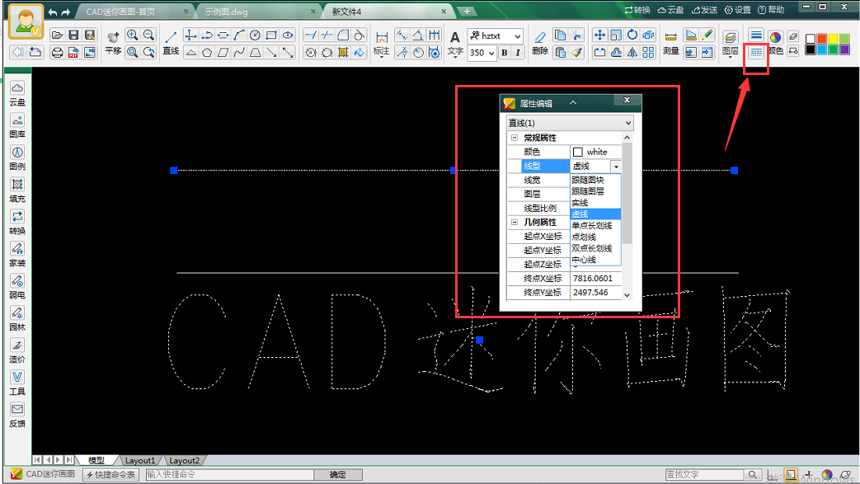The image size is (860, 484).
Task: Select the mirror tool
Action: coord(632,52)
